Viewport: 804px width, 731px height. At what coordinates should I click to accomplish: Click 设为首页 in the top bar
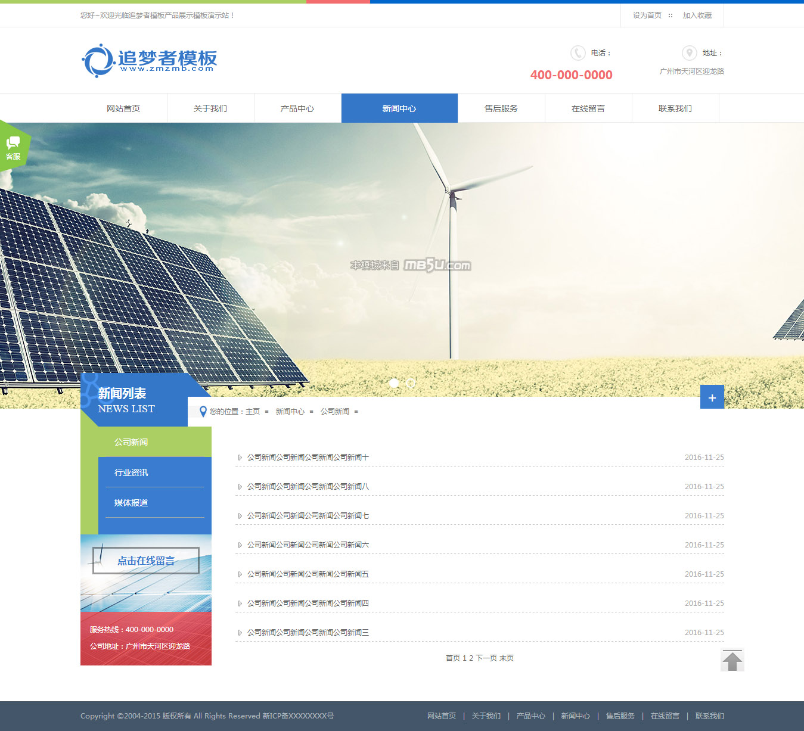(647, 15)
